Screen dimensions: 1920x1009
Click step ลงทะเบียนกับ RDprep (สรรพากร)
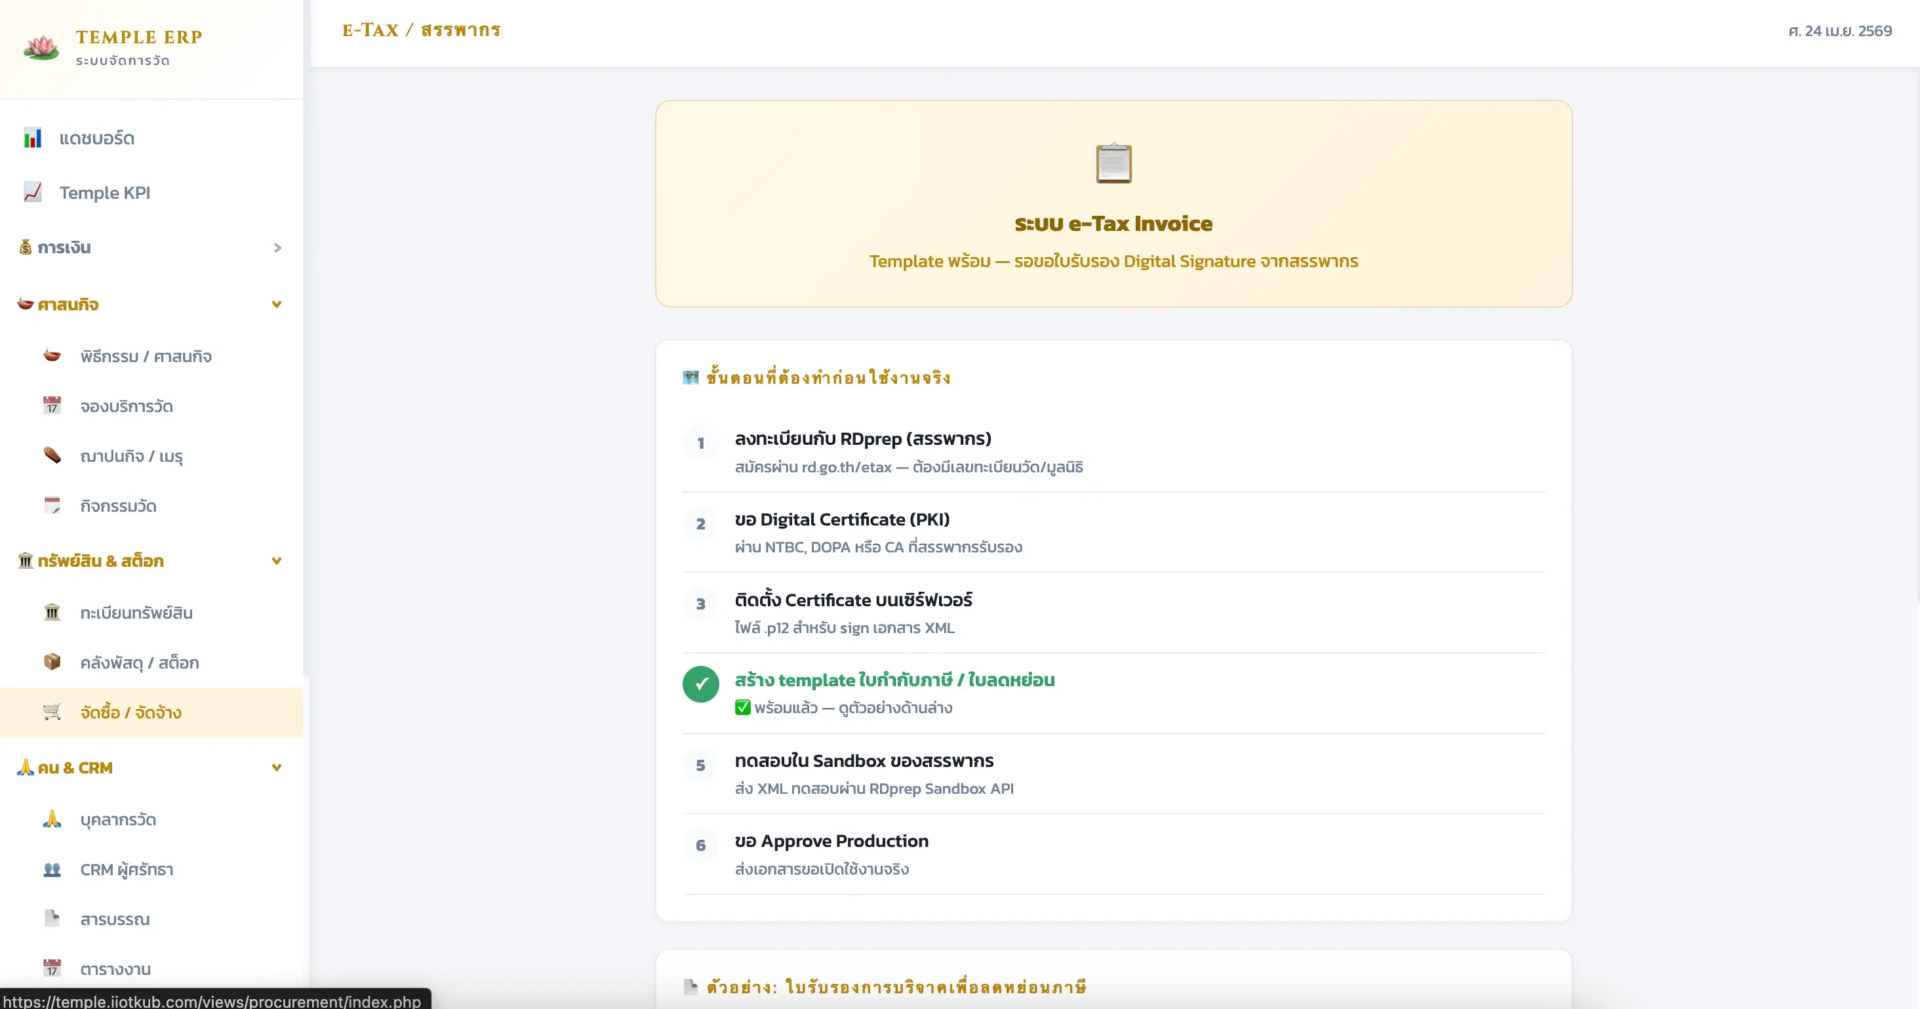click(x=862, y=438)
